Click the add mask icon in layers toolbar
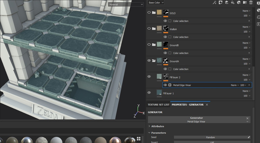This screenshot has height=143, width=260. [x=221, y=3]
